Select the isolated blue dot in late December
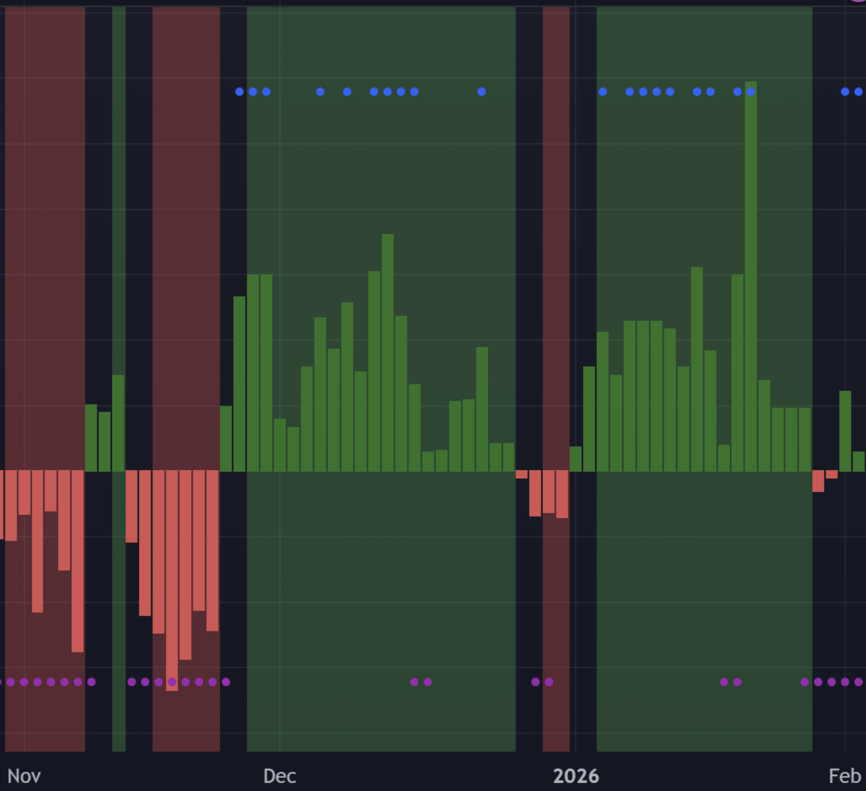866x791 pixels. (x=481, y=92)
